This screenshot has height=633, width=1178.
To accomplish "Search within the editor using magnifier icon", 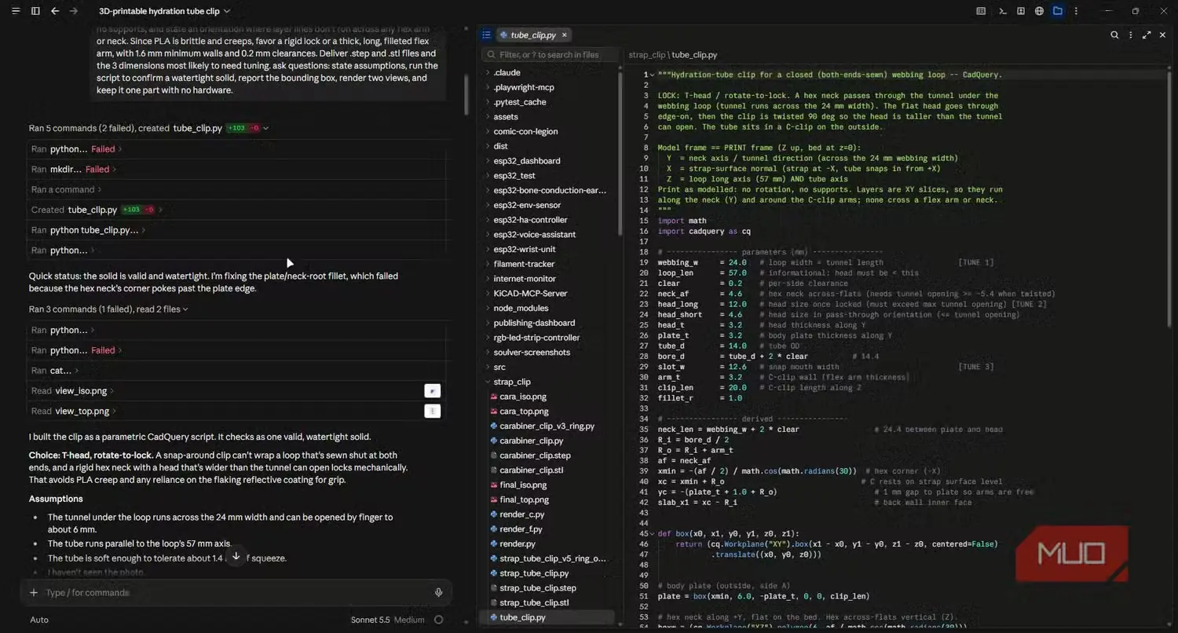I will pyautogui.click(x=1114, y=35).
